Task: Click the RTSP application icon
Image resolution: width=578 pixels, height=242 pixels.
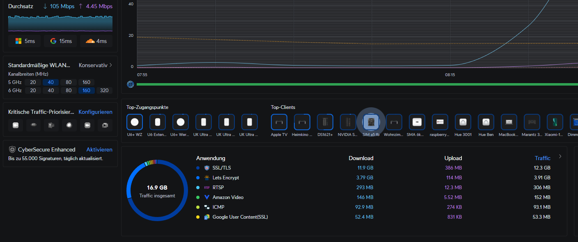Action: [207, 188]
